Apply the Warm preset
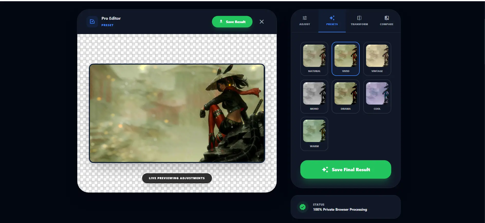Screen dimensions: 485x223 [314, 134]
